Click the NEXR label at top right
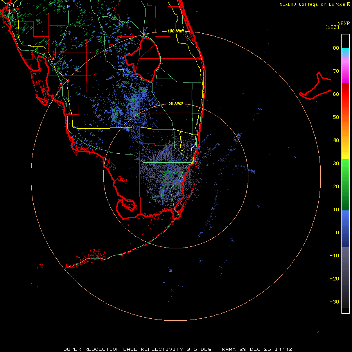Image resolution: width=352 pixels, height=352 pixels. click(x=344, y=23)
